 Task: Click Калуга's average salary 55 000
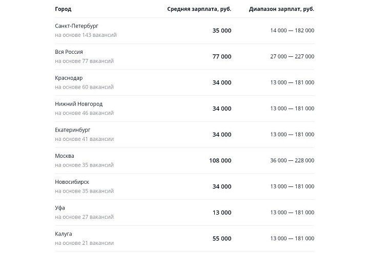[222, 239]
